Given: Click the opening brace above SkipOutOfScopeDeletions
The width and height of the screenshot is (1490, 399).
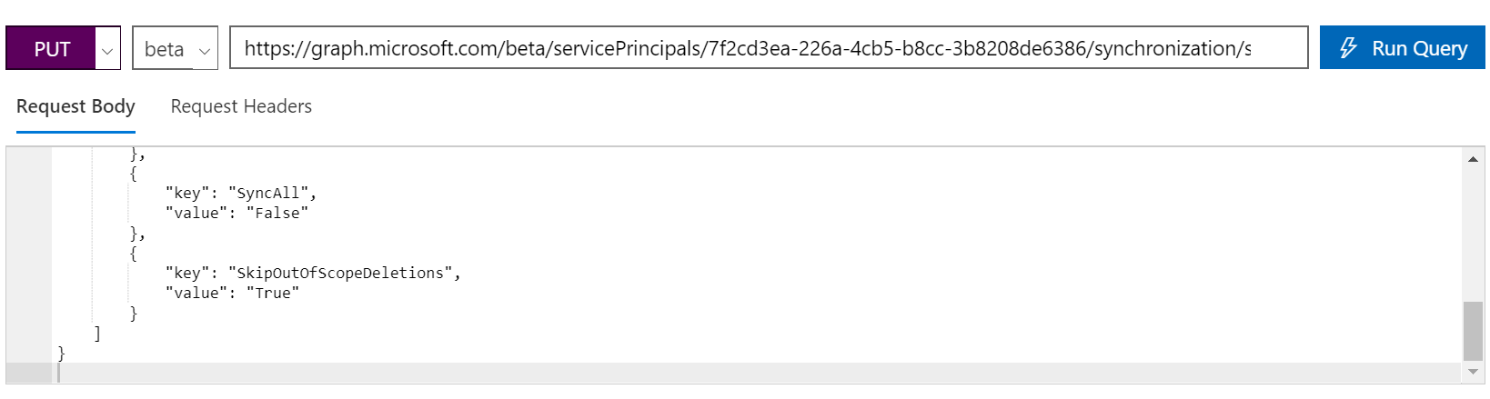Looking at the screenshot, I should coord(134,254).
